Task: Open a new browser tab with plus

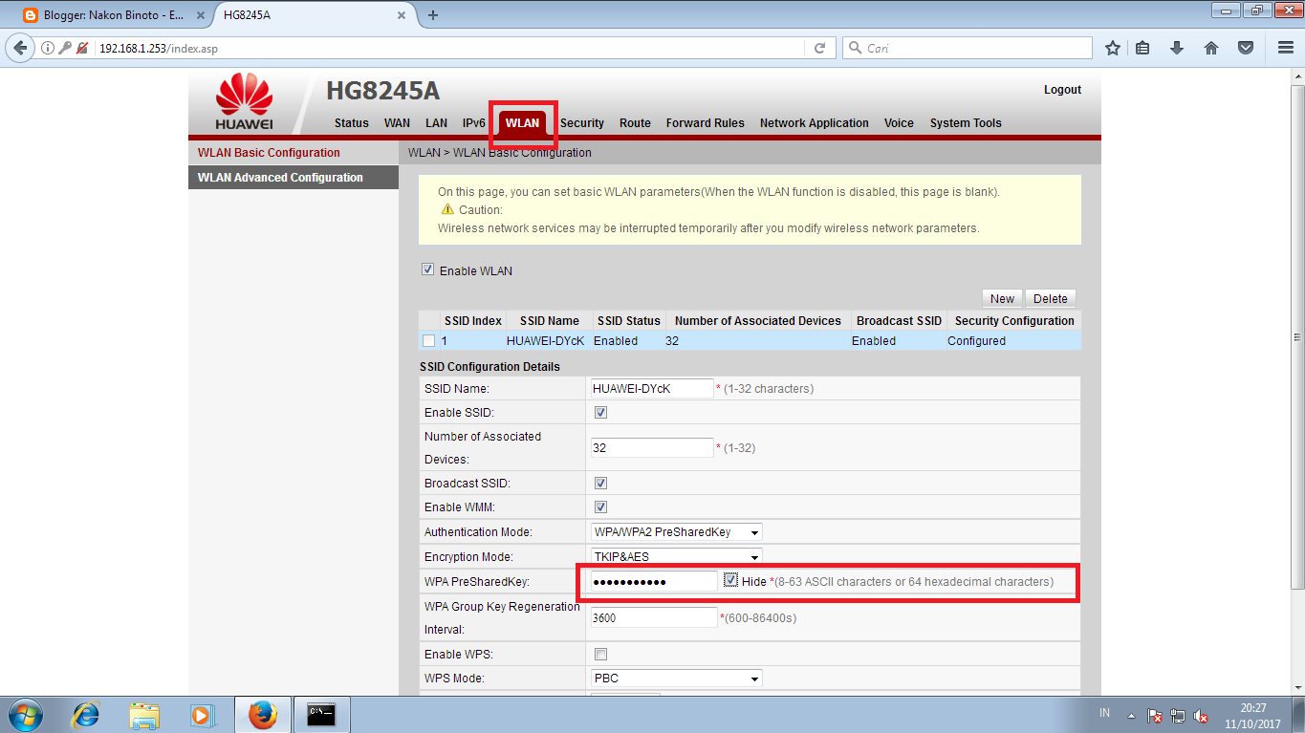Action: pos(433,15)
